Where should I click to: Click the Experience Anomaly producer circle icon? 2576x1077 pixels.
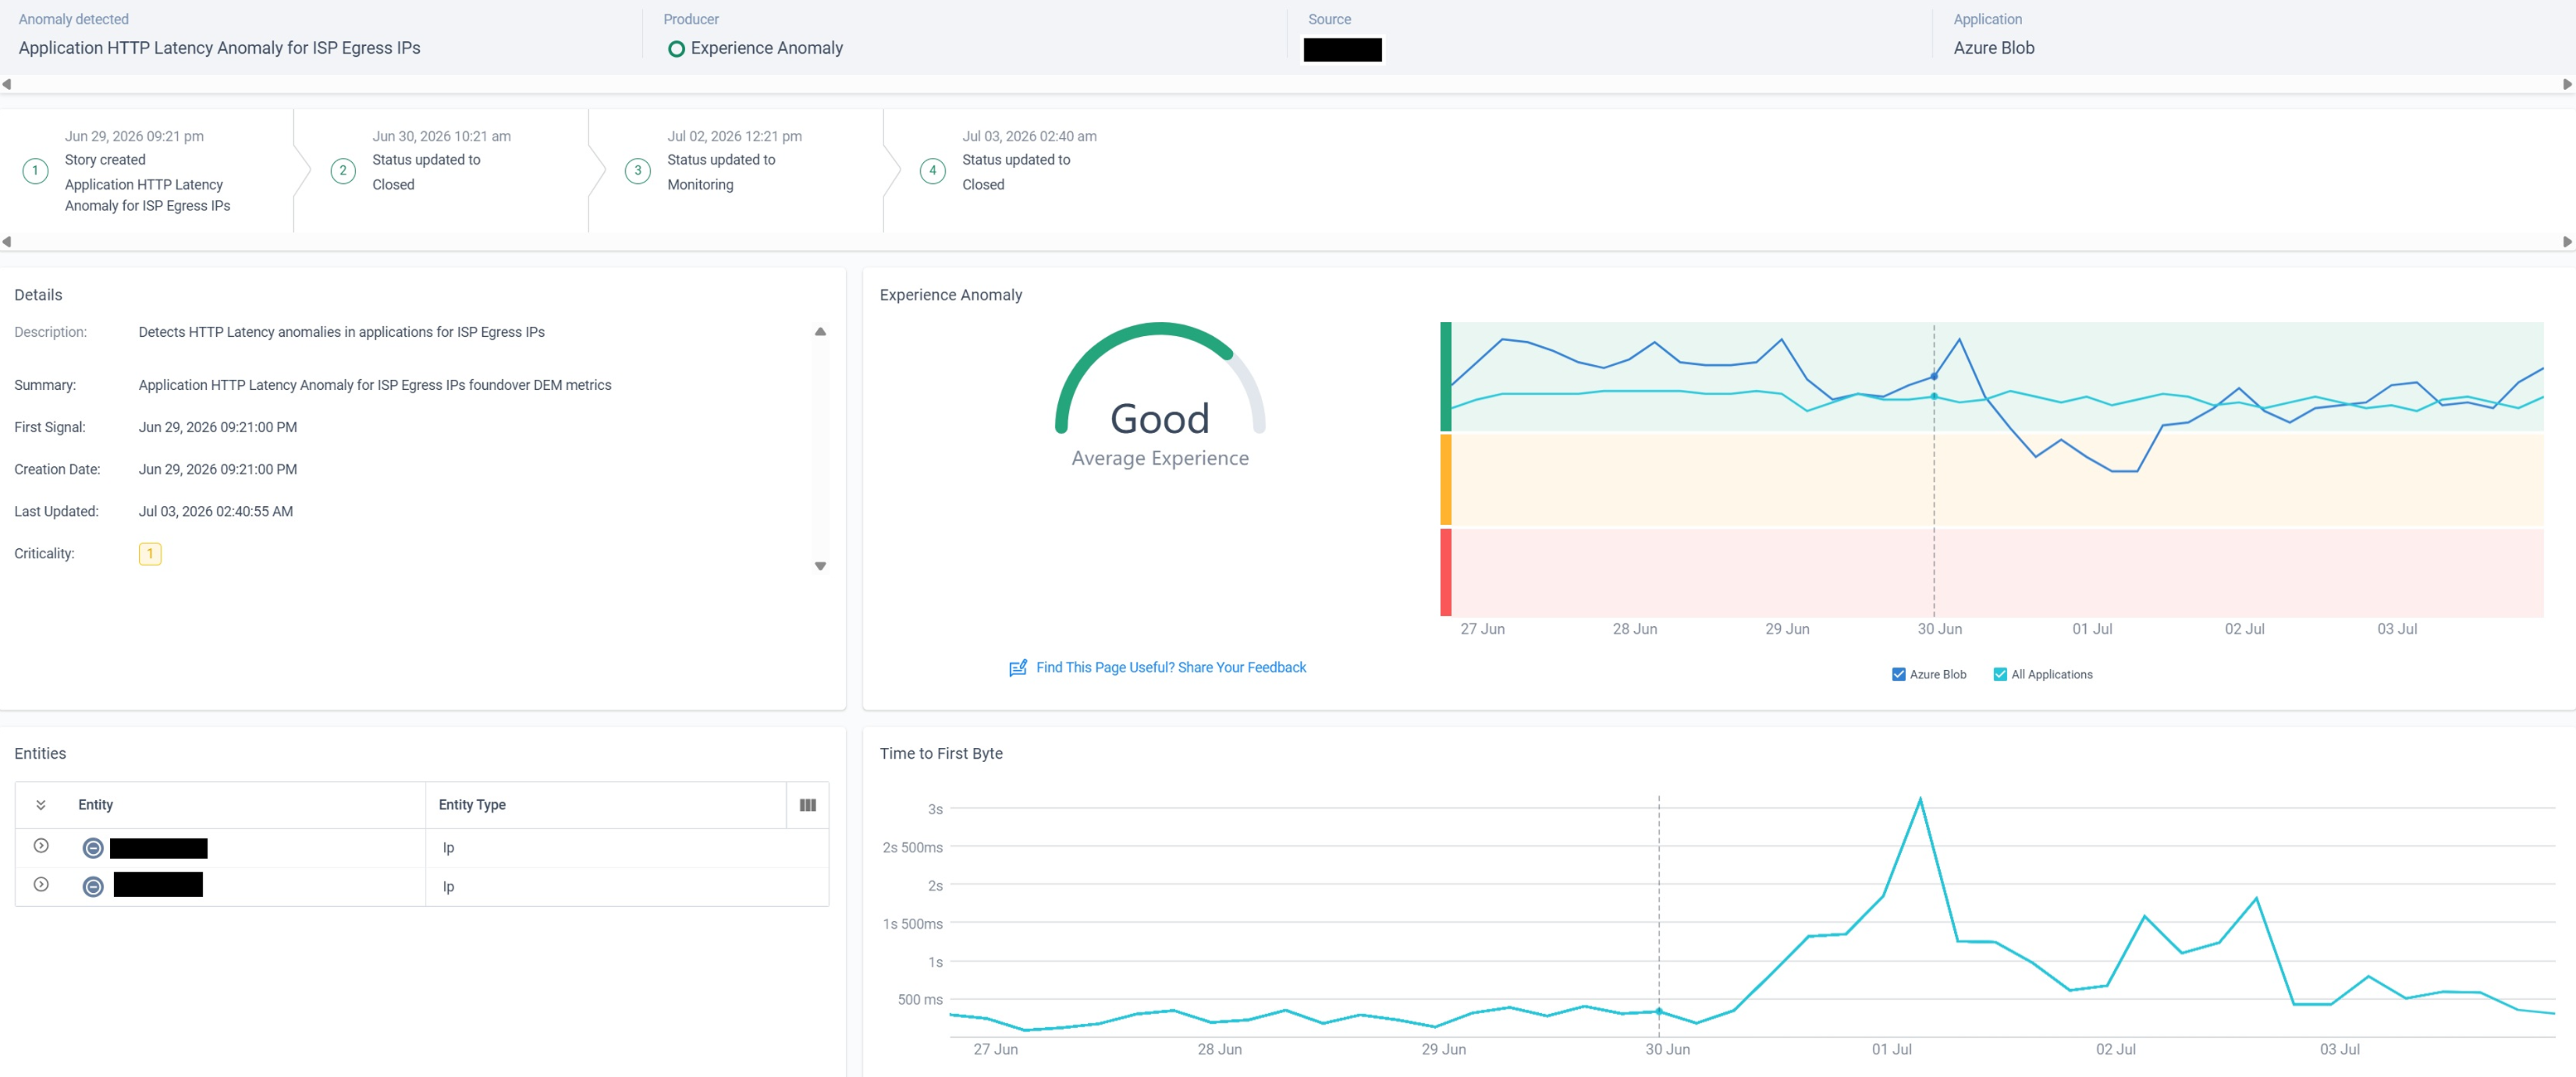[x=676, y=49]
